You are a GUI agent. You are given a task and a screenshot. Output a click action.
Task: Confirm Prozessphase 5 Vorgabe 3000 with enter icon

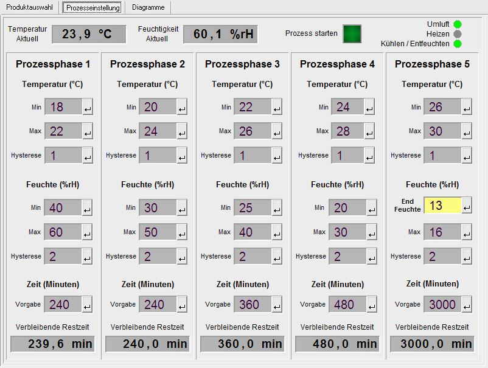click(467, 305)
